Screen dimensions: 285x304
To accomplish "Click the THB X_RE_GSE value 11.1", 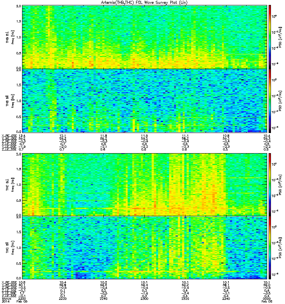I will click(185, 136).
